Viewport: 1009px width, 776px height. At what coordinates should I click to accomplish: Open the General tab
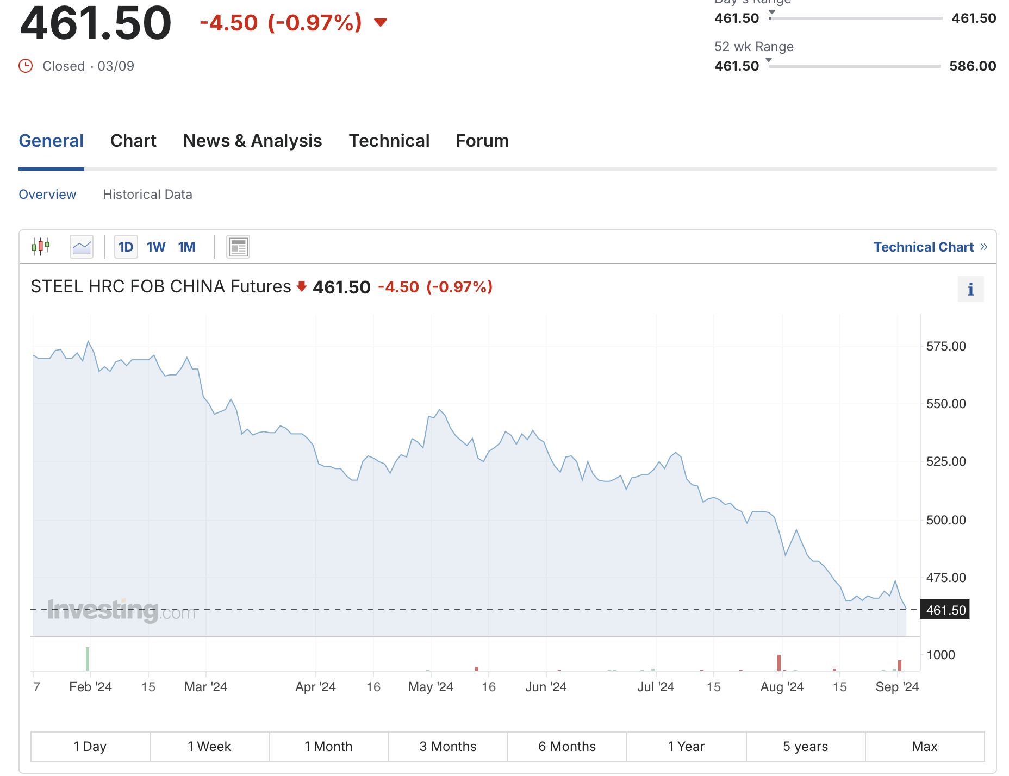(51, 141)
